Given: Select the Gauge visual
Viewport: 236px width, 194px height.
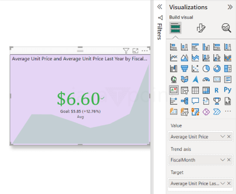Looking at the screenshot, I should (206, 79).
